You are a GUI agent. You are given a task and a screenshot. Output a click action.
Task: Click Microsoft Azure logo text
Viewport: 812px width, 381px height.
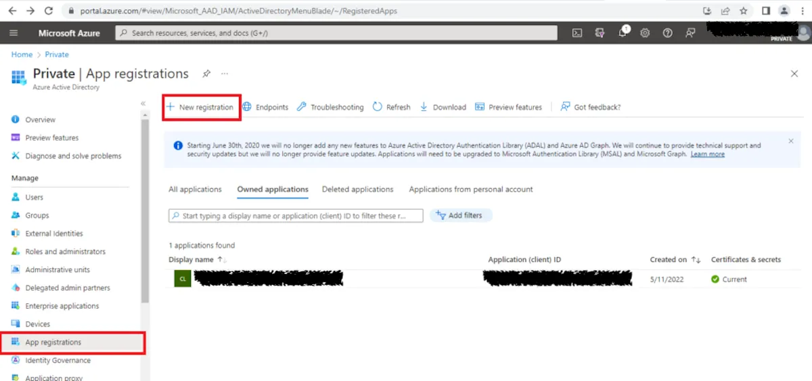[x=69, y=32]
